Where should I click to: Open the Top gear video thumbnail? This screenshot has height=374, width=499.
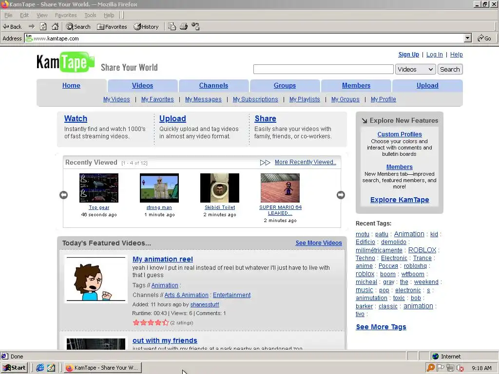(x=98, y=188)
